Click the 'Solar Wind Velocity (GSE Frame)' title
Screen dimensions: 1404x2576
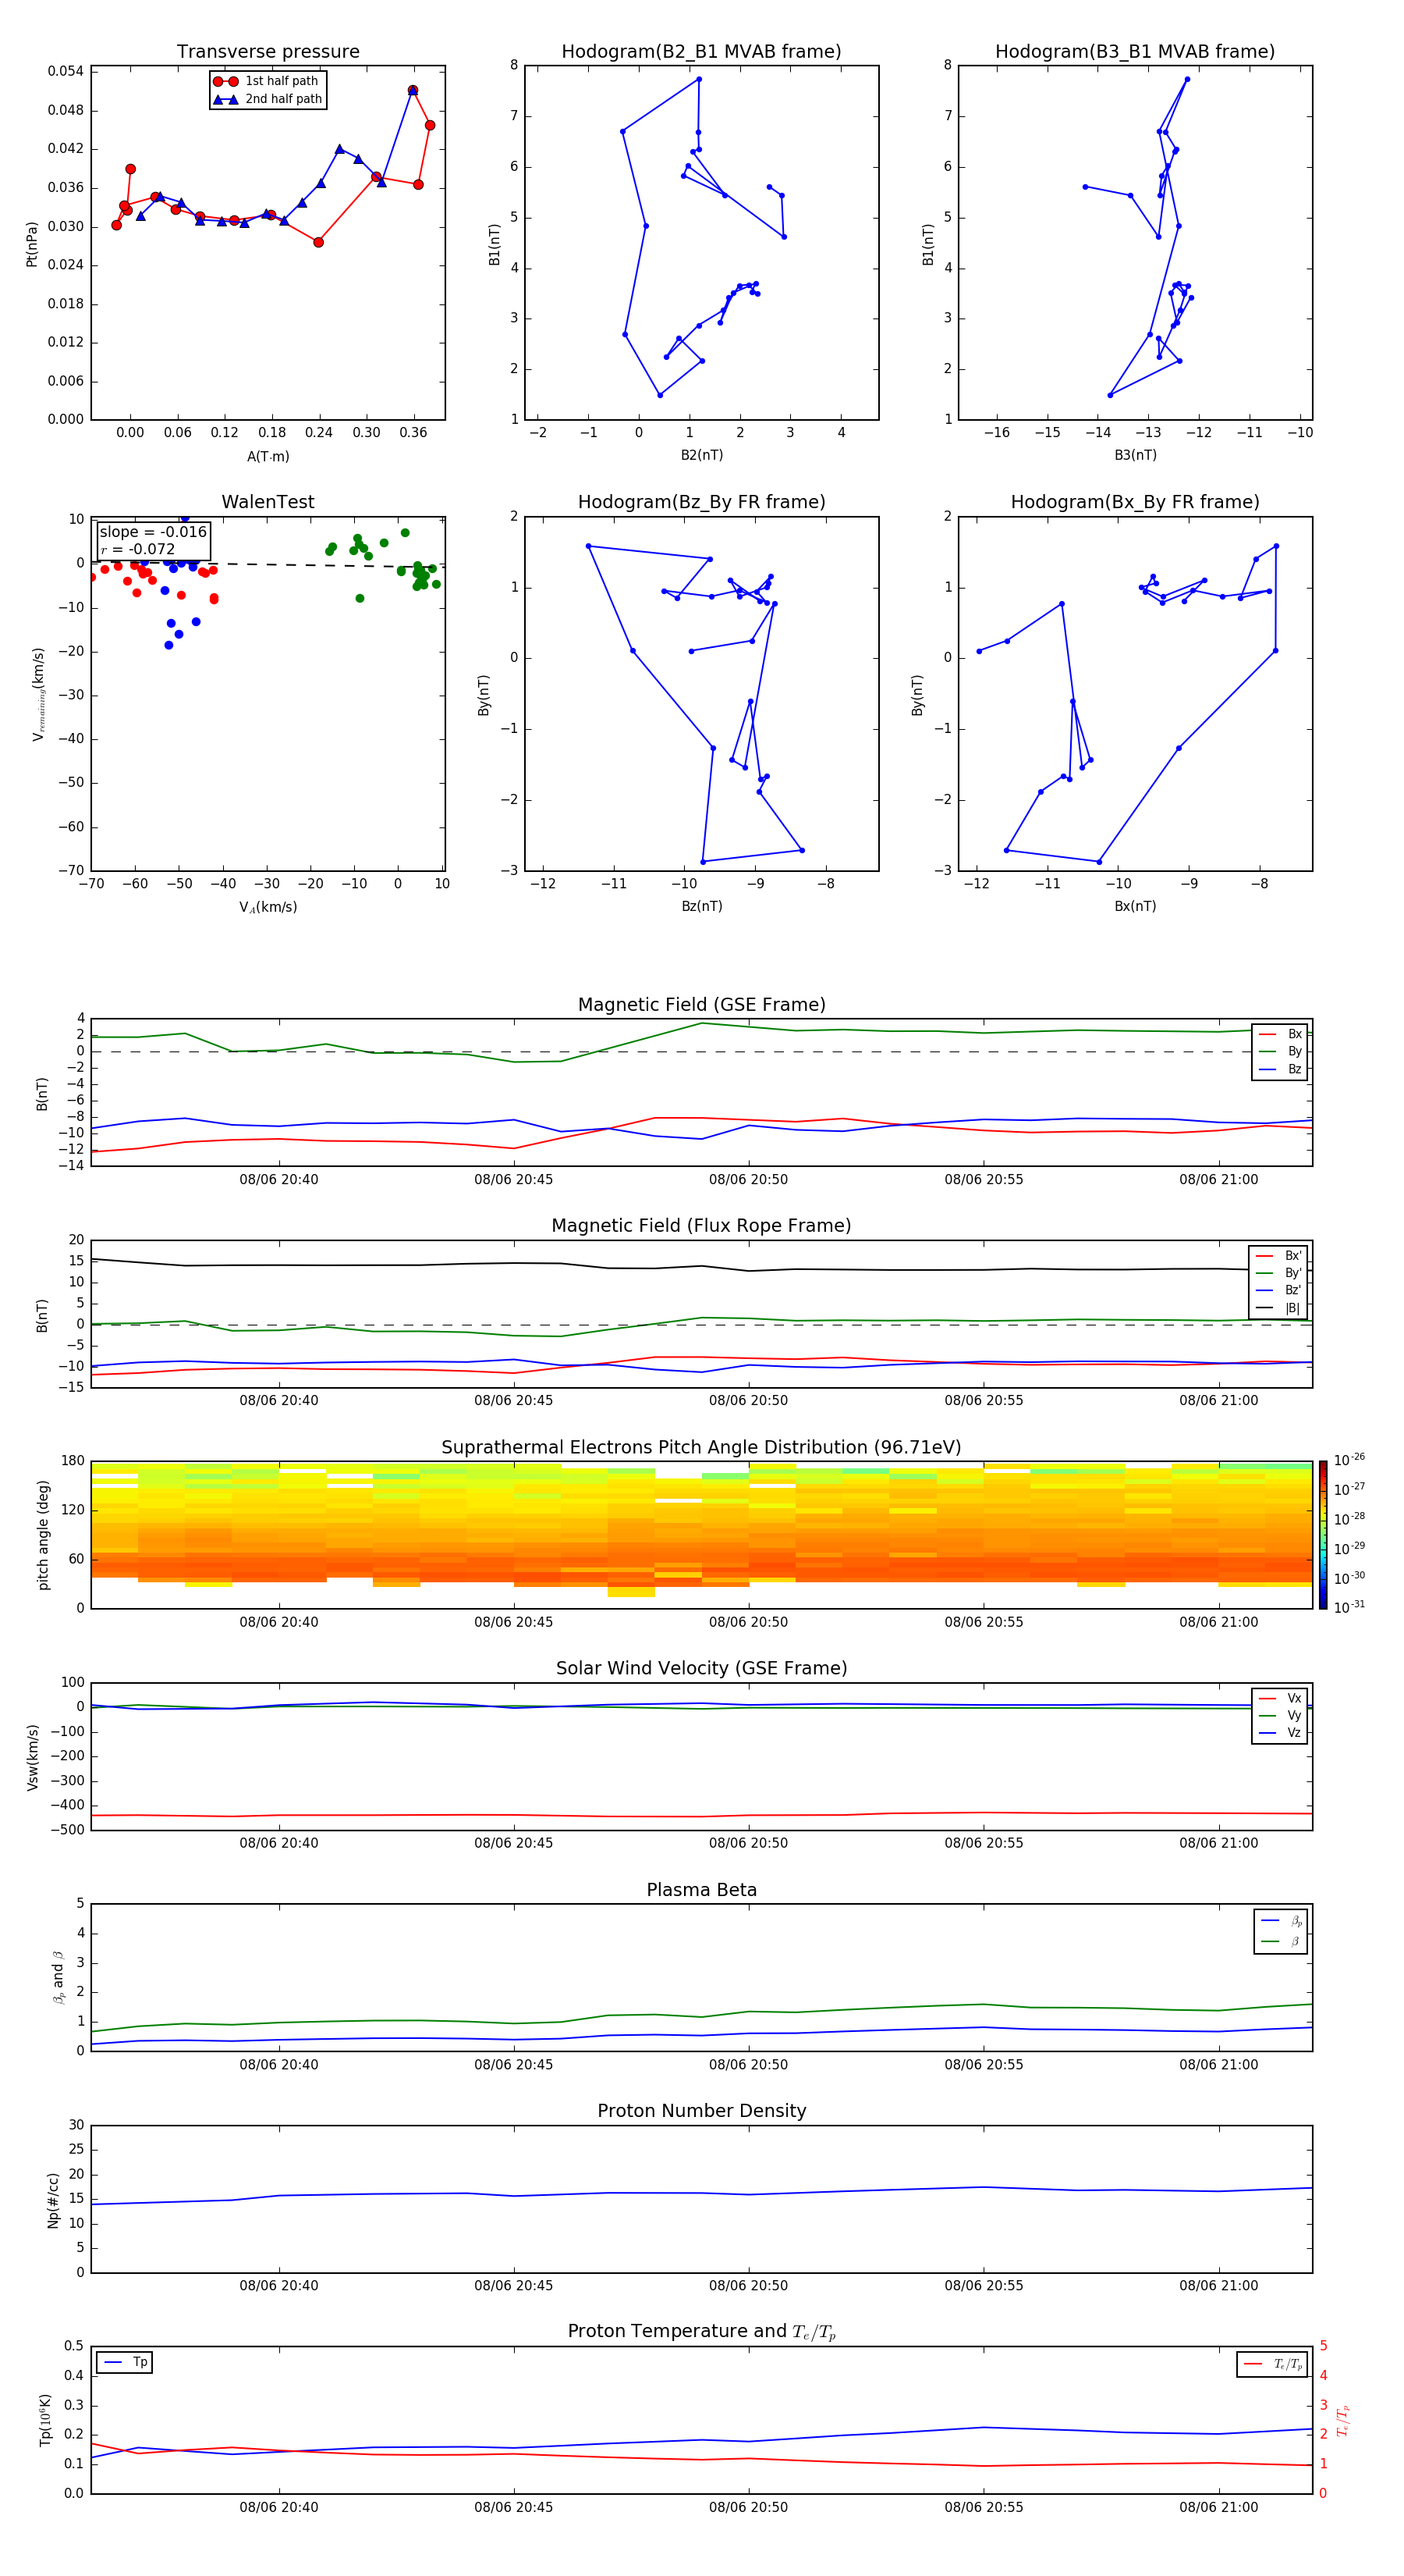click(x=701, y=1669)
